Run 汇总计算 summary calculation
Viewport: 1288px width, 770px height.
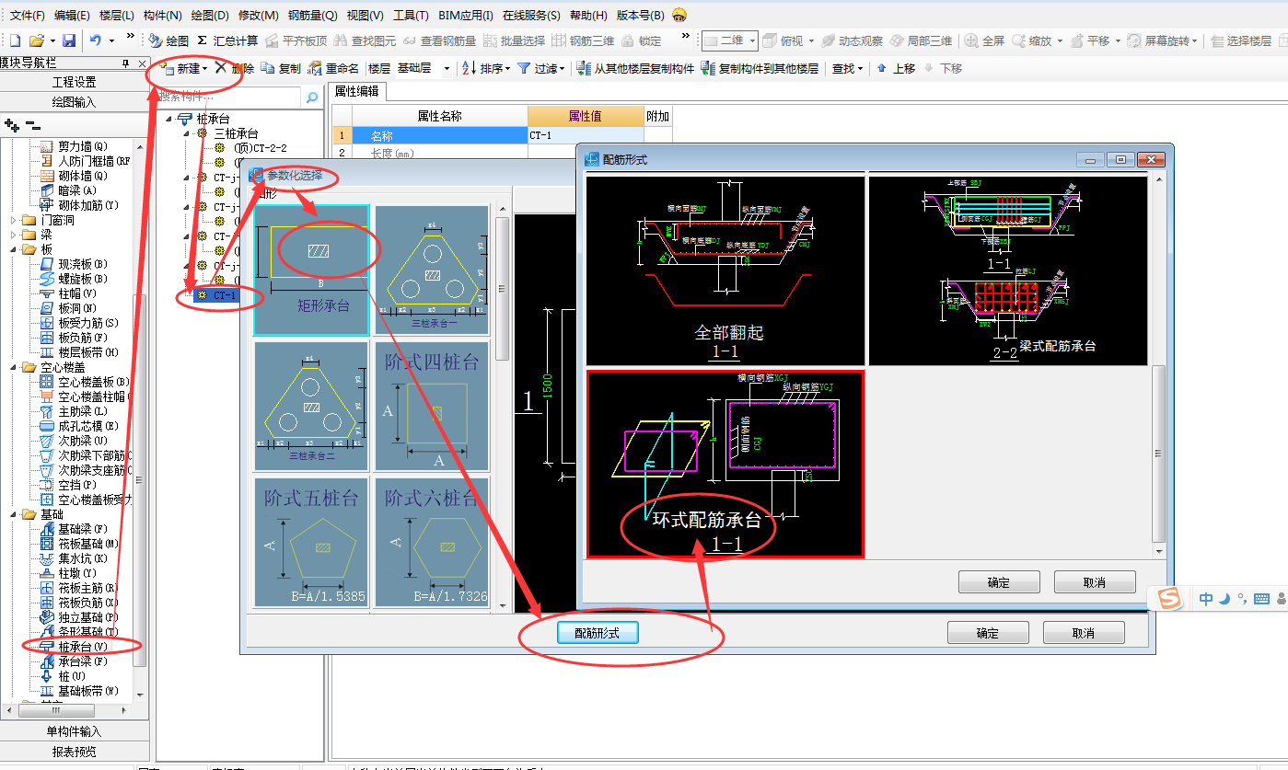point(227,40)
